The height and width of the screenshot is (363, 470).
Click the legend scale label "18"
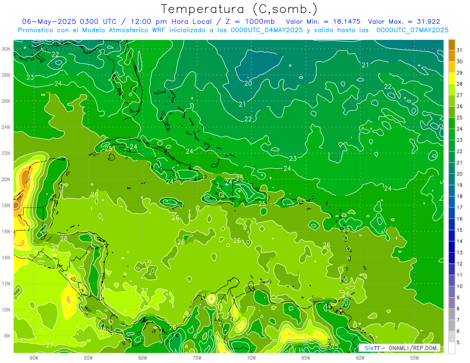459,196
